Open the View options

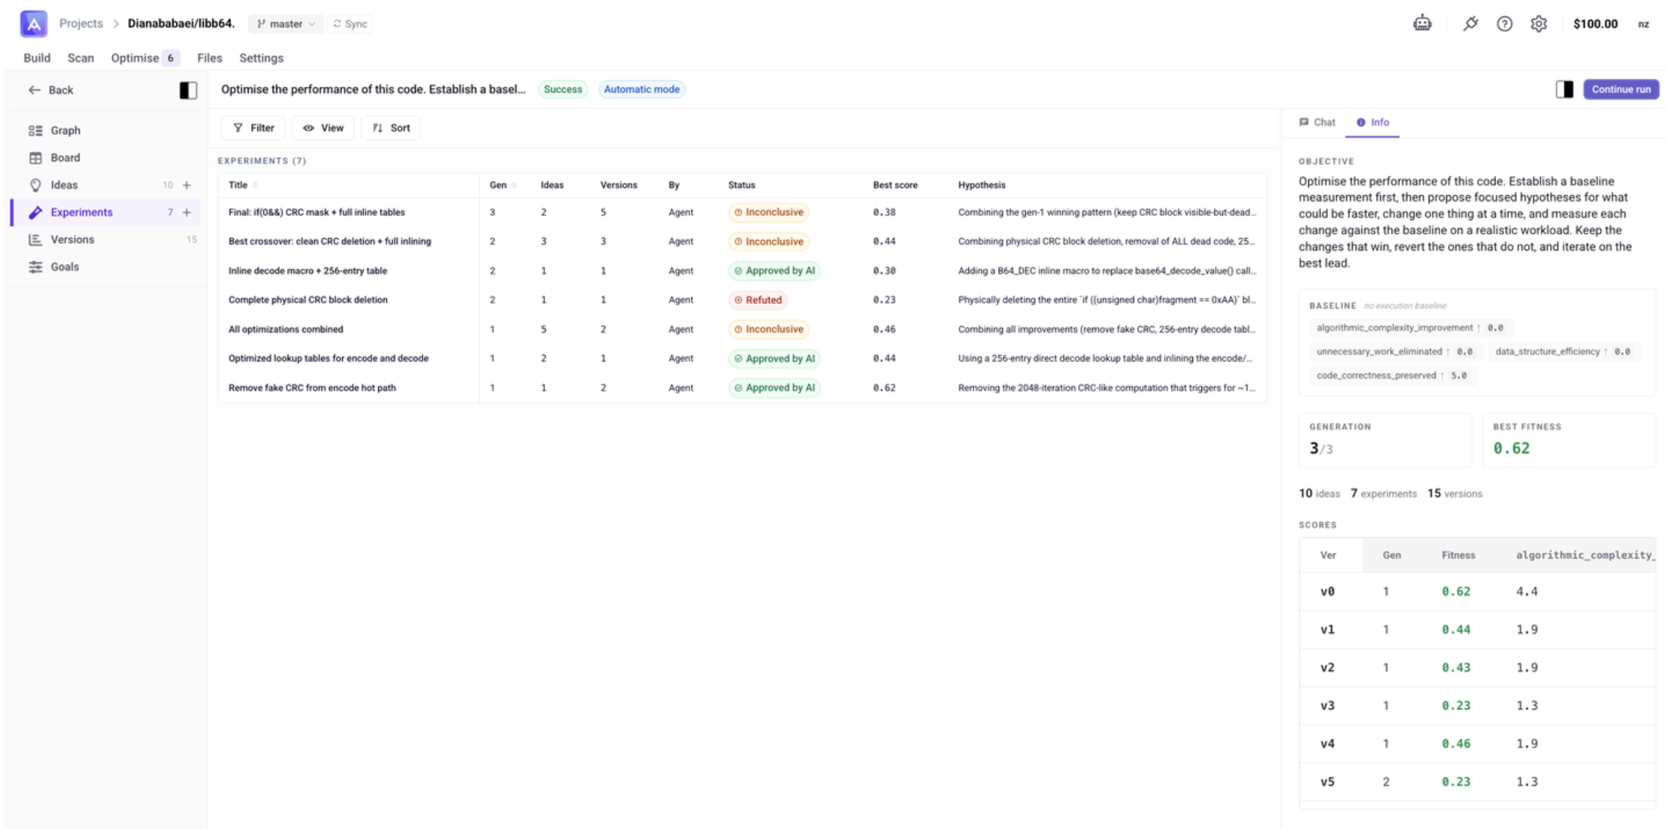(323, 128)
